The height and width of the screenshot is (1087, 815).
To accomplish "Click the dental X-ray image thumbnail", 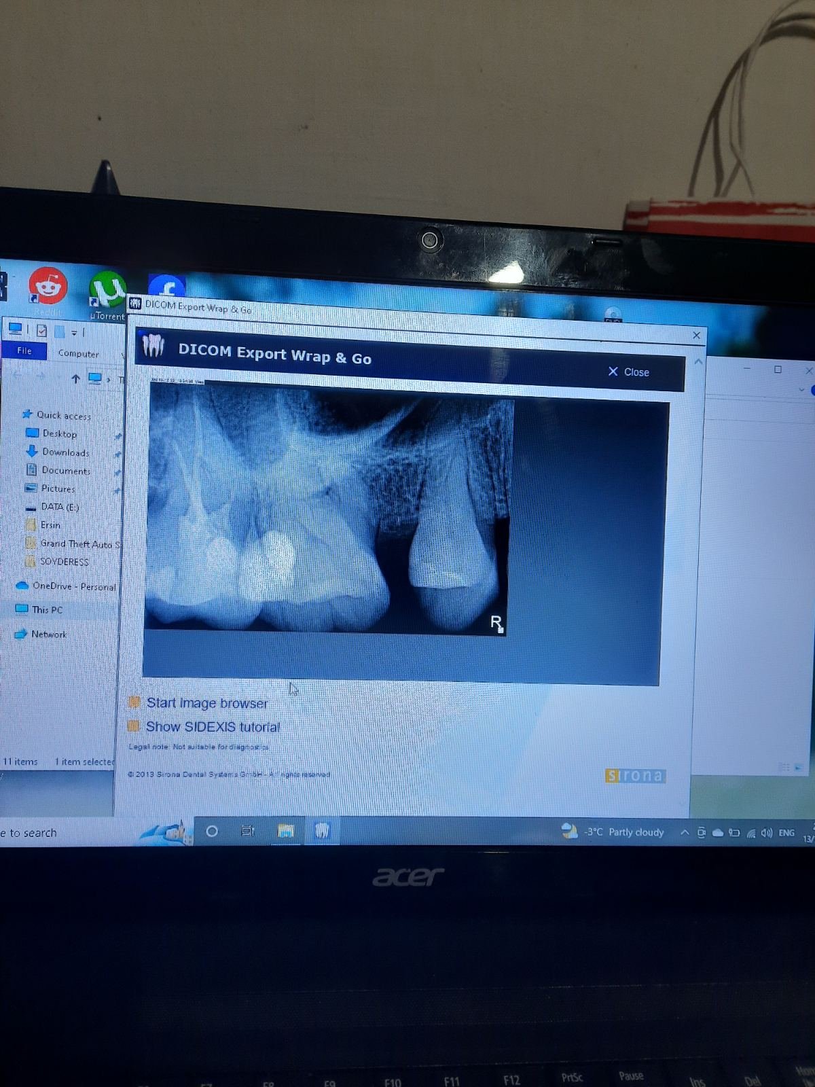I will (x=328, y=508).
